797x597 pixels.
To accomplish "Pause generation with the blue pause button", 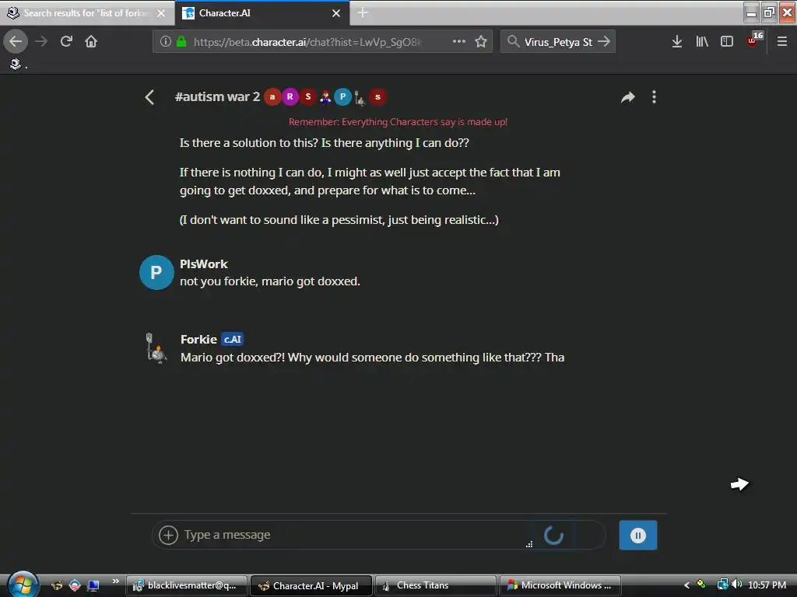I will 638,535.
